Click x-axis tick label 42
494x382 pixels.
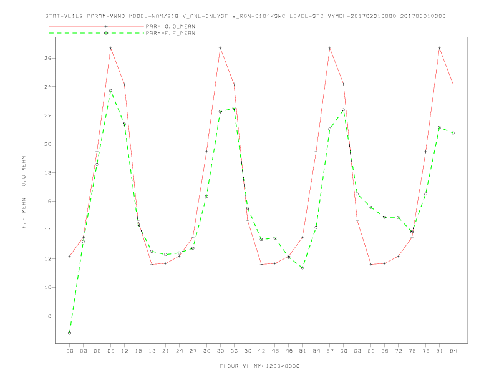pos(261,351)
